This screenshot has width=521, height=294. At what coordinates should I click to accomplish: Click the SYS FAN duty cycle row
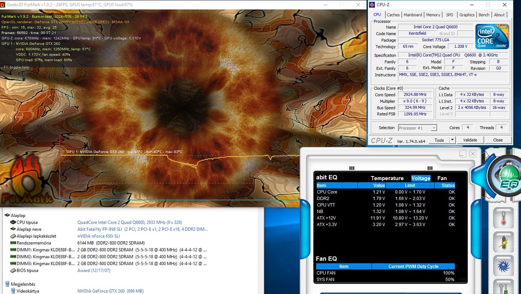click(385, 279)
